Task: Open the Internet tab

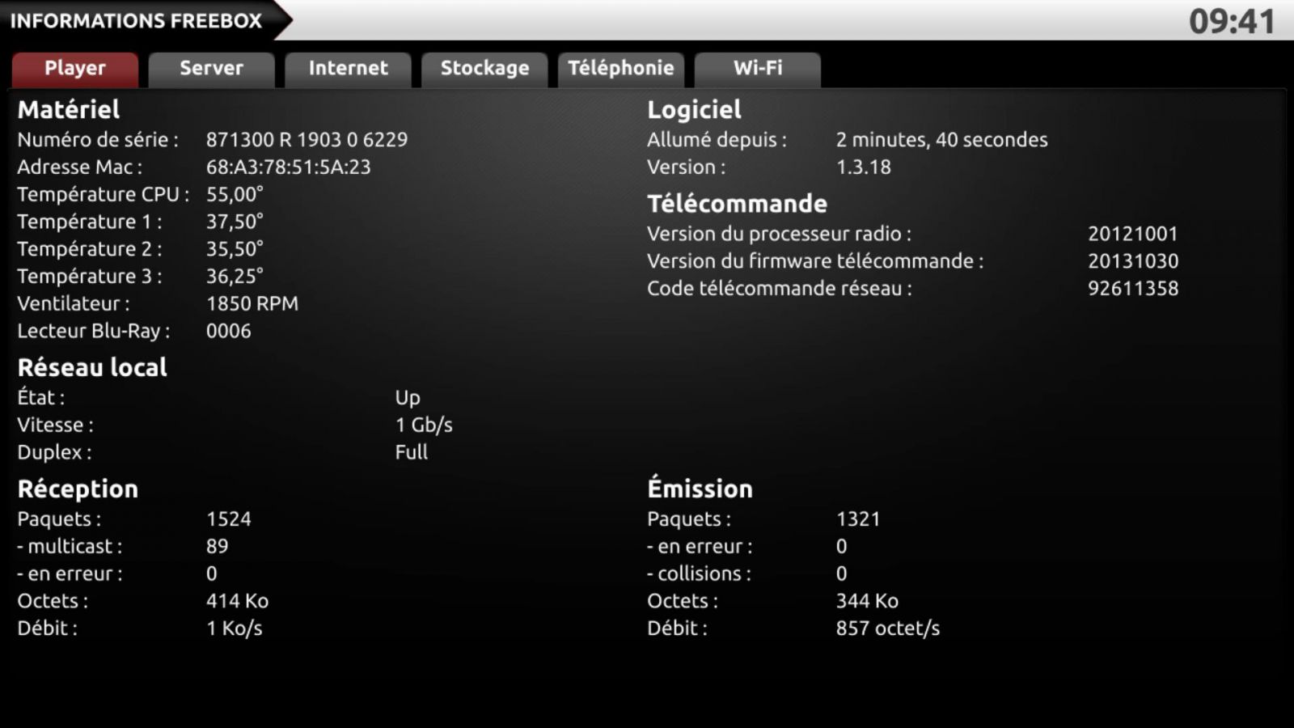Action: click(x=348, y=69)
